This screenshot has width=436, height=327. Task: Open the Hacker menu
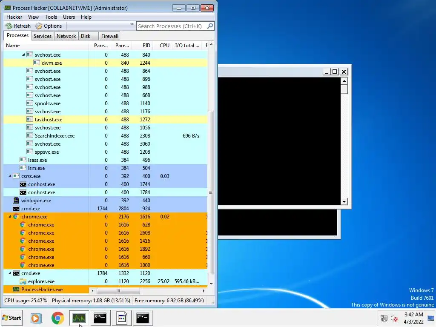pyautogui.click(x=14, y=17)
